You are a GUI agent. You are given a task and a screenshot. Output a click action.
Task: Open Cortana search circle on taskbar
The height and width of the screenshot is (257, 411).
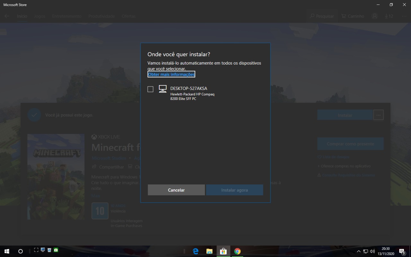point(21,251)
